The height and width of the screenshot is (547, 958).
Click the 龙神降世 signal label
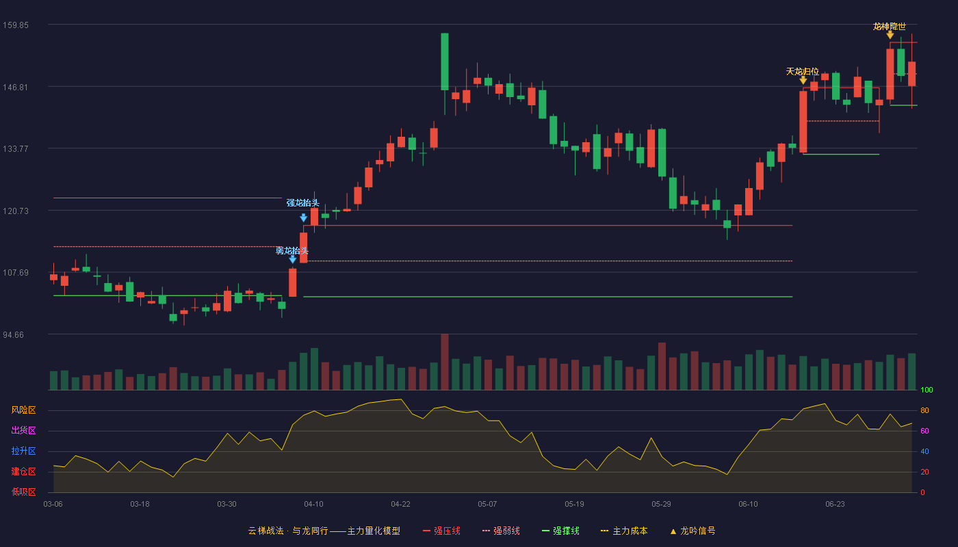890,27
